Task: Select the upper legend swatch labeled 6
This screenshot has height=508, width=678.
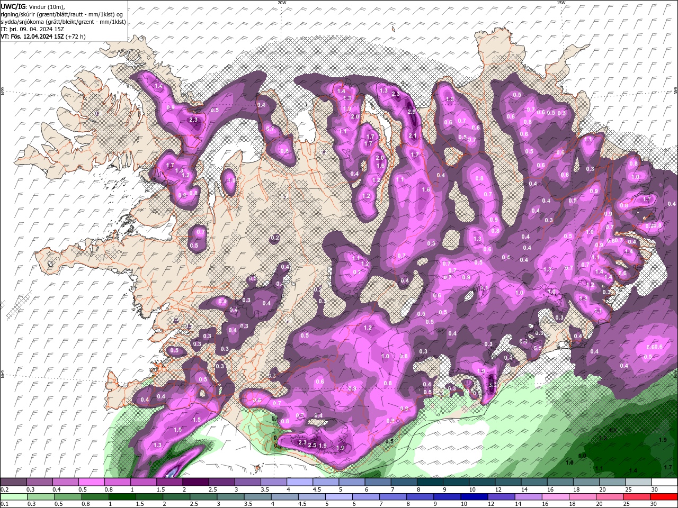Action: point(377,482)
